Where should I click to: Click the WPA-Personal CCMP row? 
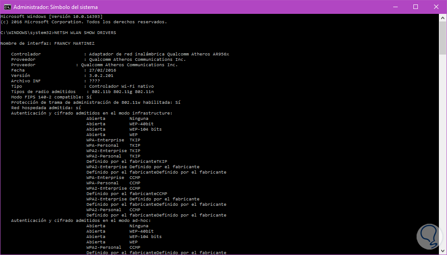coord(113,183)
